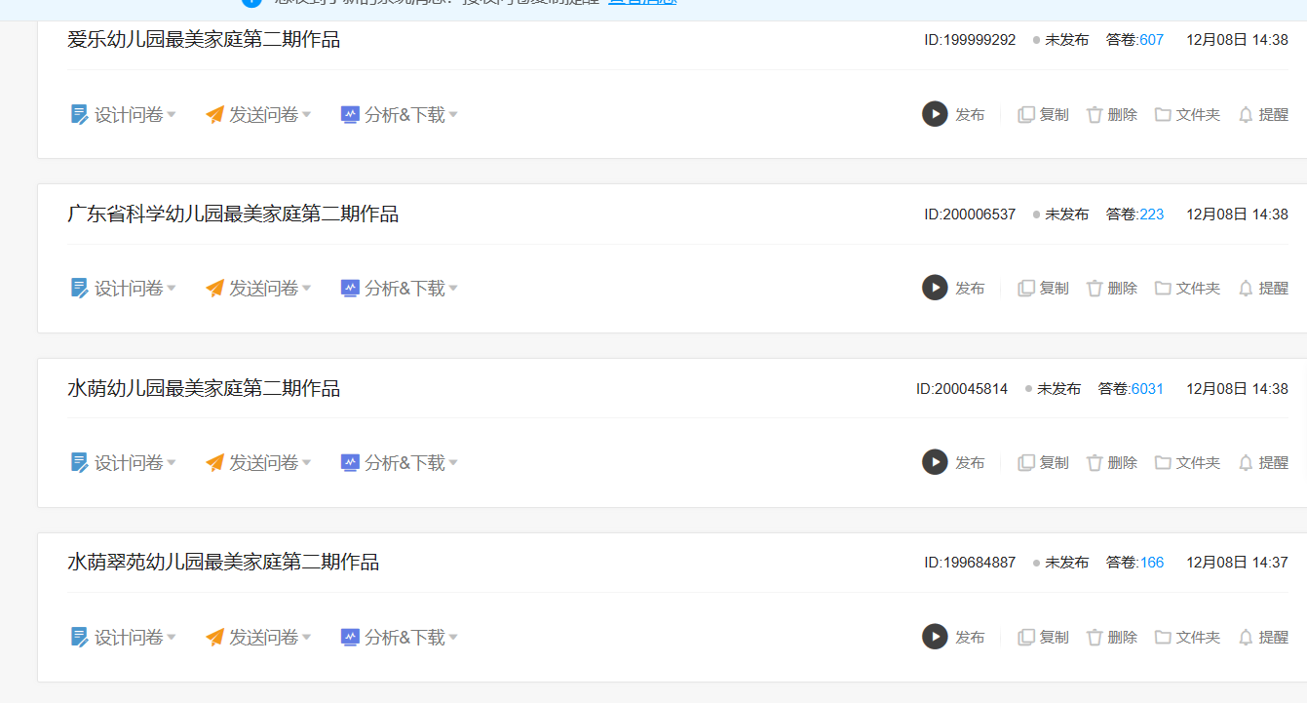Screen dimensions: 1307x703
Task: Click 未发布 status of 水荫幼儿园 survey
Action: point(1058,389)
